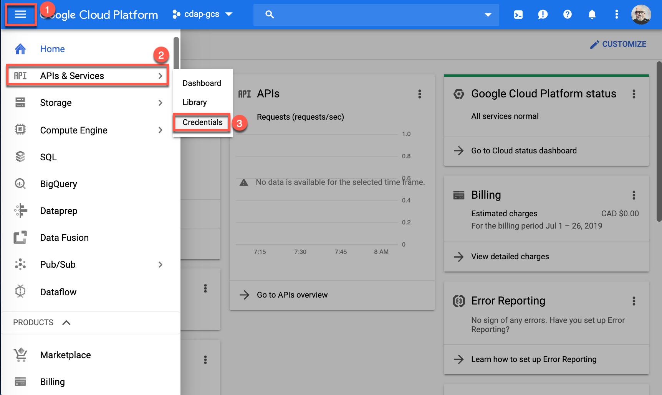Open the navigation hamburger menu
662x395 pixels.
20,14
